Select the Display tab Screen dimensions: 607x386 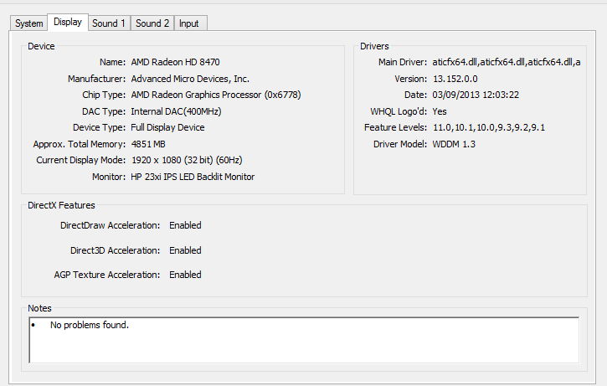point(68,22)
